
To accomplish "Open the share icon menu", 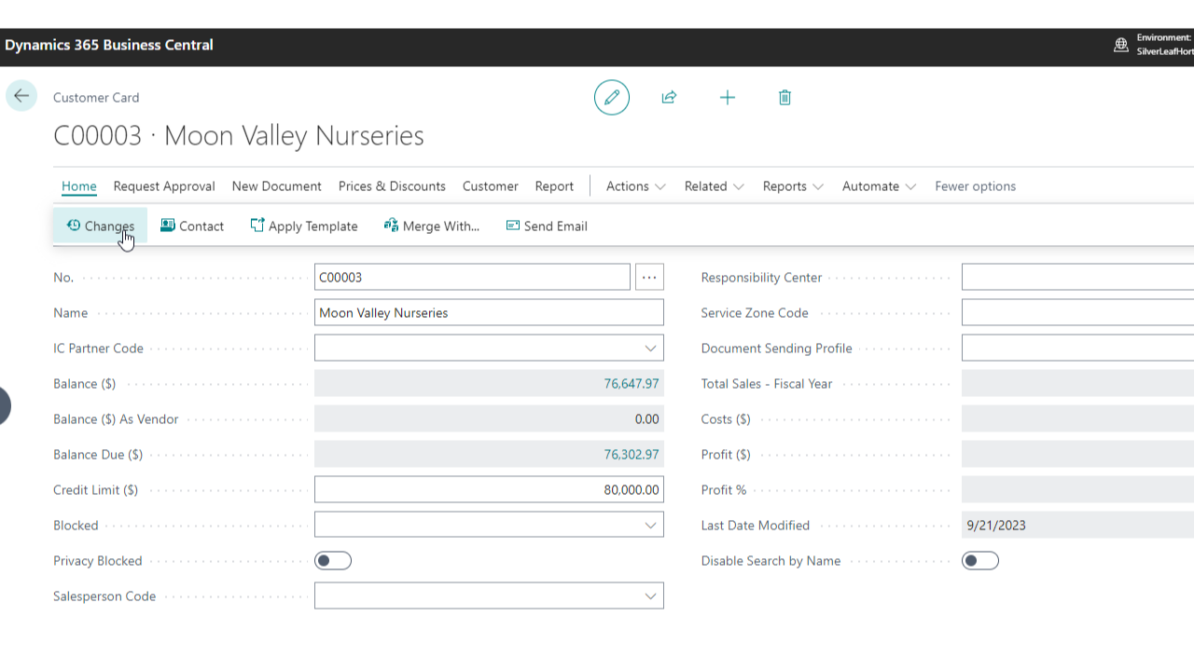I will [669, 97].
